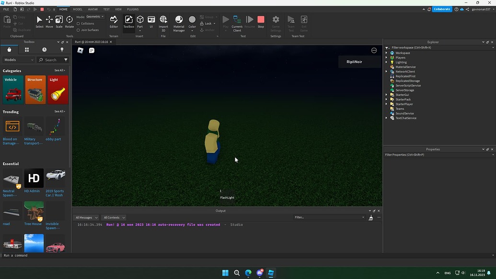The image size is (496, 279).
Task: Click the Collaborate button
Action: click(441, 9)
